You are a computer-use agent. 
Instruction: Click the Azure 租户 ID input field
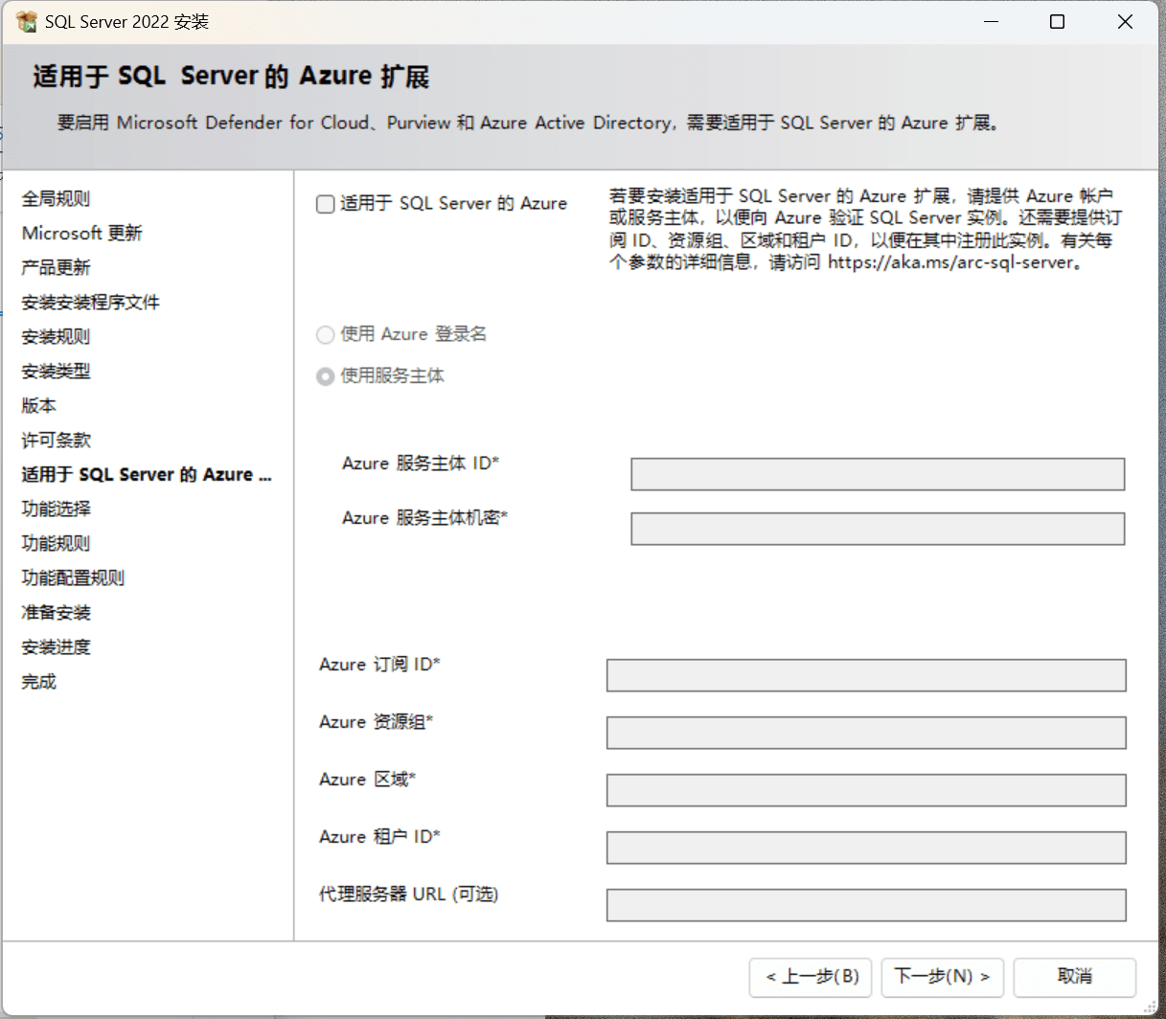tap(866, 848)
